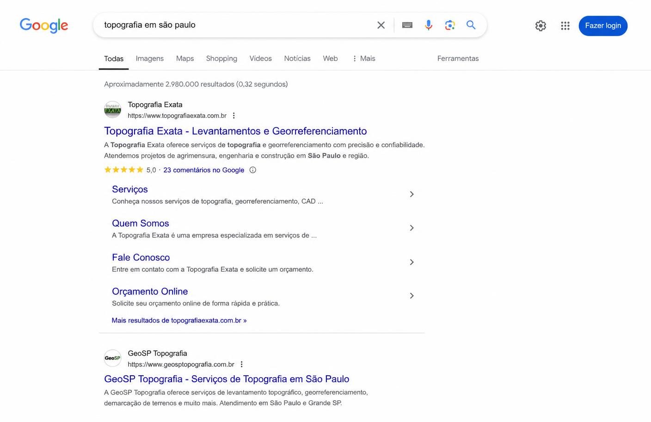Open Google Lens image search icon
The image size is (651, 422).
tap(450, 25)
